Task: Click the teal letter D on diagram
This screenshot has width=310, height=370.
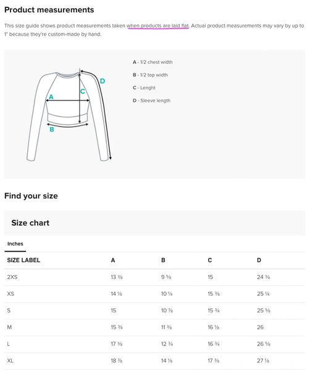Action: pos(103,81)
